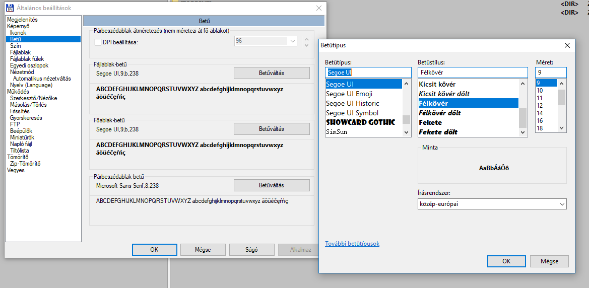Select Félkövér dőlt font style
The image size is (589, 288).
click(x=439, y=113)
